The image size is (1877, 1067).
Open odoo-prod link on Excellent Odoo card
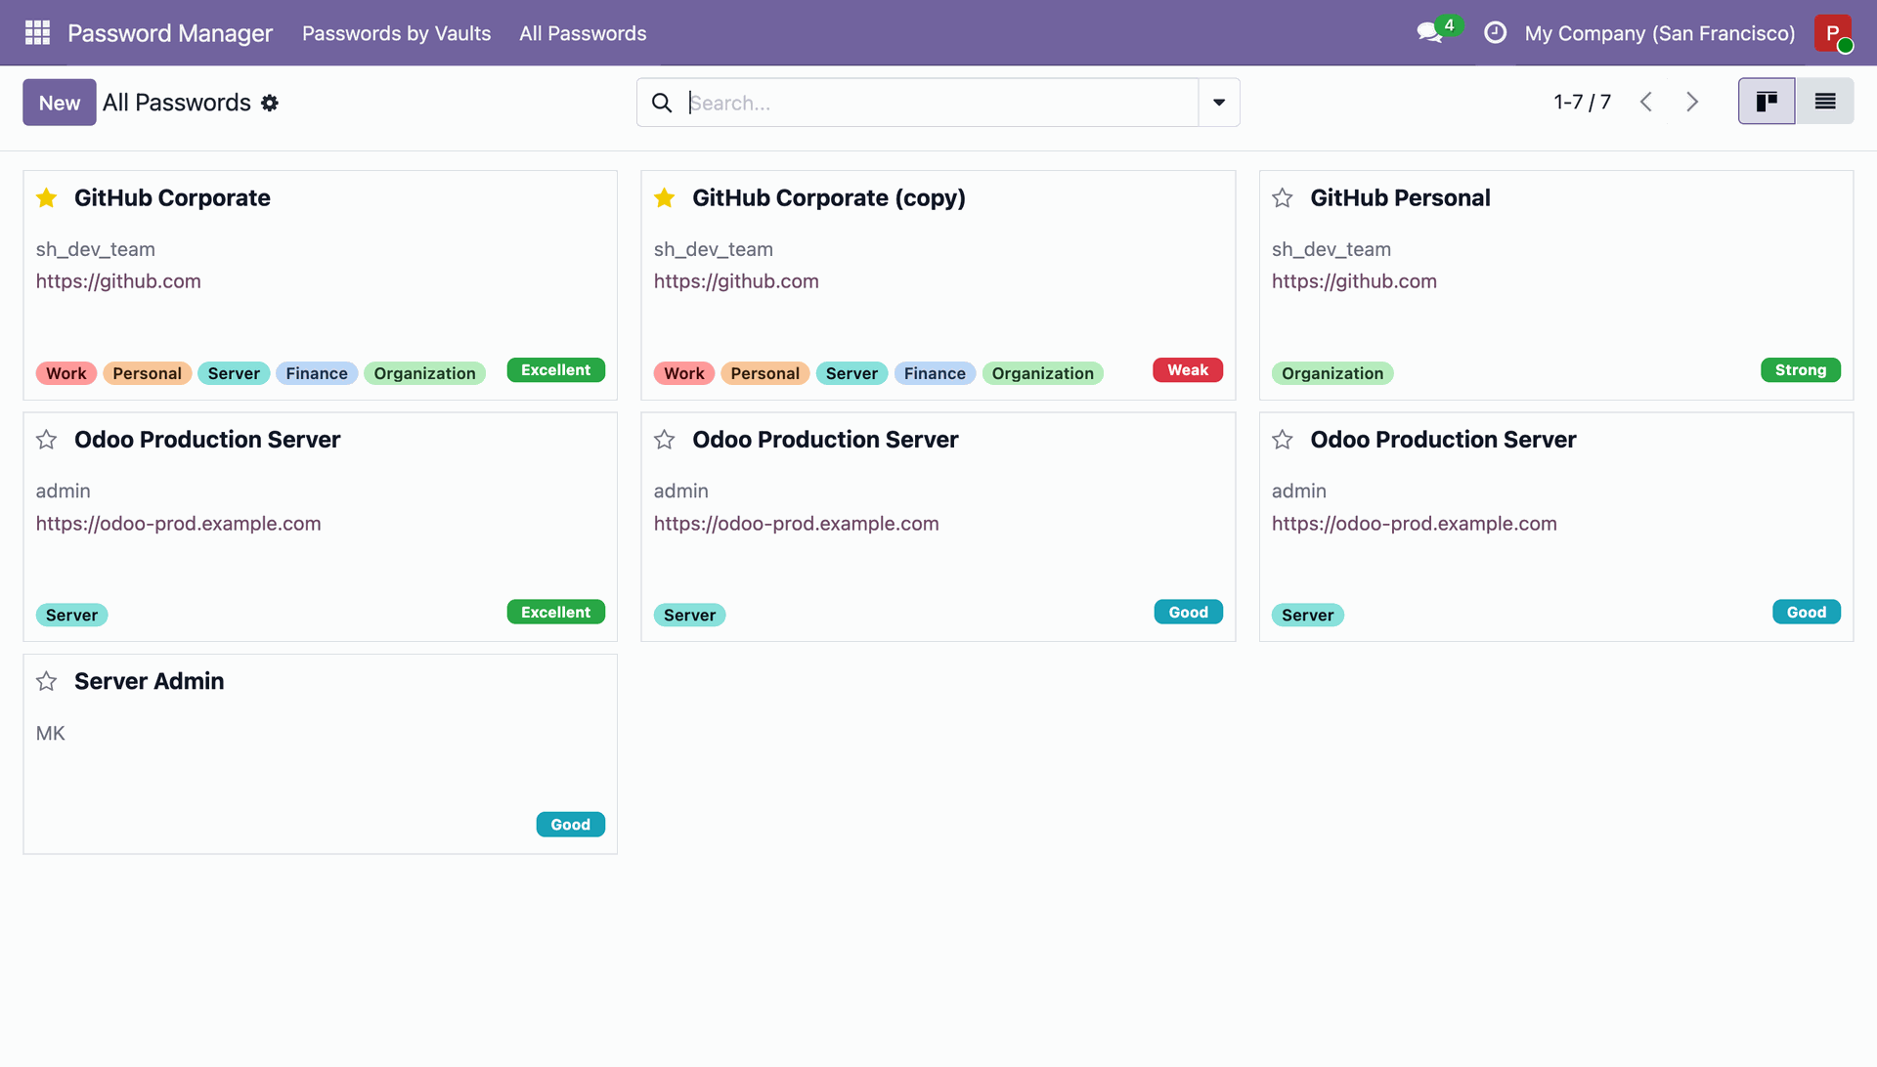click(x=179, y=524)
